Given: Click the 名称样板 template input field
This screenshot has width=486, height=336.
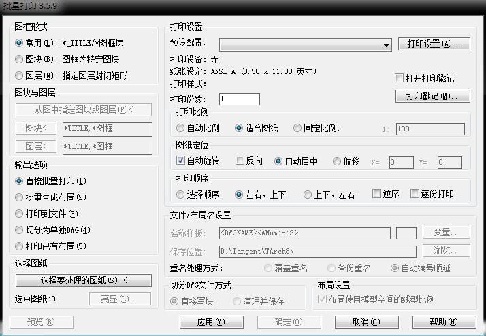Looking at the screenshot, I should pos(305,233).
